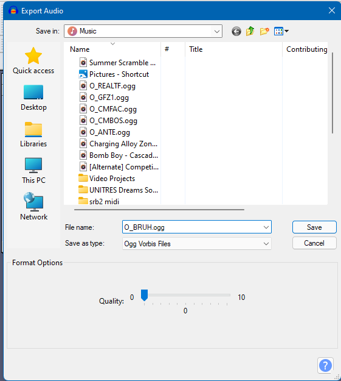
Task: Click the Cancel button
Action: coord(314,243)
